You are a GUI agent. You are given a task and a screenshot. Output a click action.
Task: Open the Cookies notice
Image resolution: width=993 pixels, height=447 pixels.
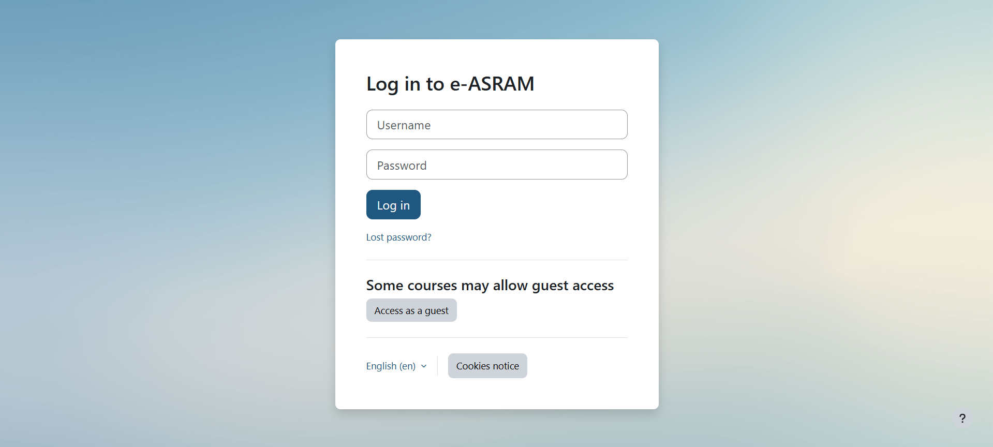pyautogui.click(x=487, y=366)
